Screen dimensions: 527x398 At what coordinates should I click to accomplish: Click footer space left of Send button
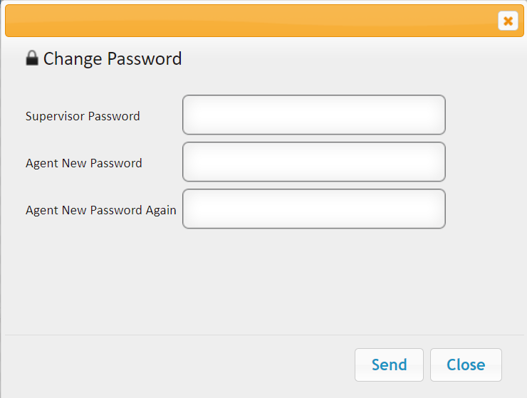pos(178,365)
